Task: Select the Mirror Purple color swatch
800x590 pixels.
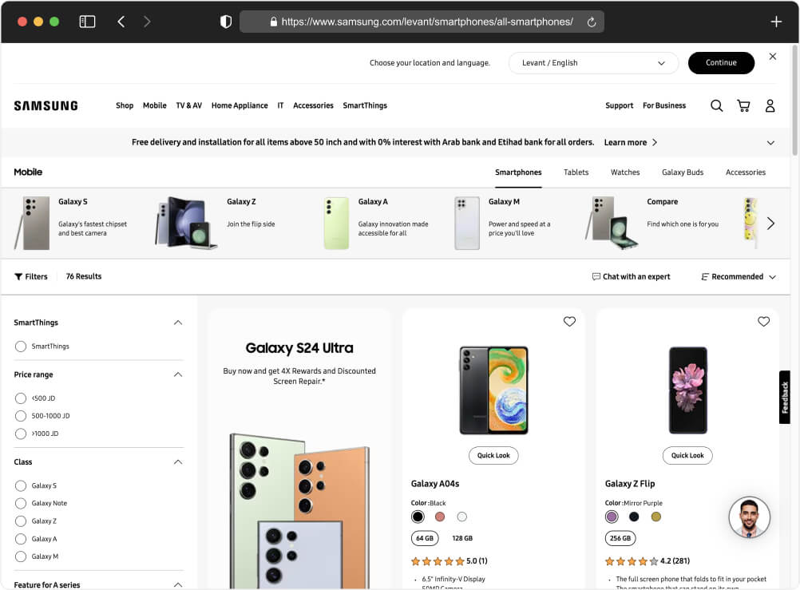Action: pyautogui.click(x=612, y=517)
